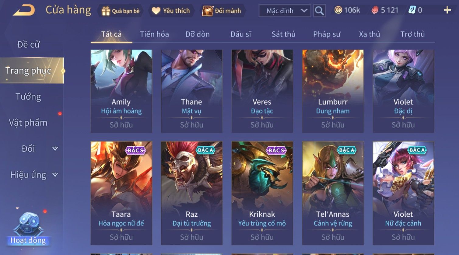
Task: Open Taara Hỏa ngọc nữ đế skin
Action: point(121,193)
